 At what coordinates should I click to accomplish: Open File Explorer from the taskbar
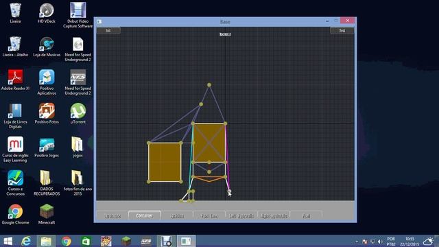[46, 241]
